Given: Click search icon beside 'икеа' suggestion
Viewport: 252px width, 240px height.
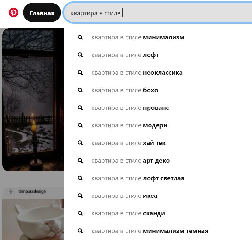Looking at the screenshot, I should coord(80,196).
